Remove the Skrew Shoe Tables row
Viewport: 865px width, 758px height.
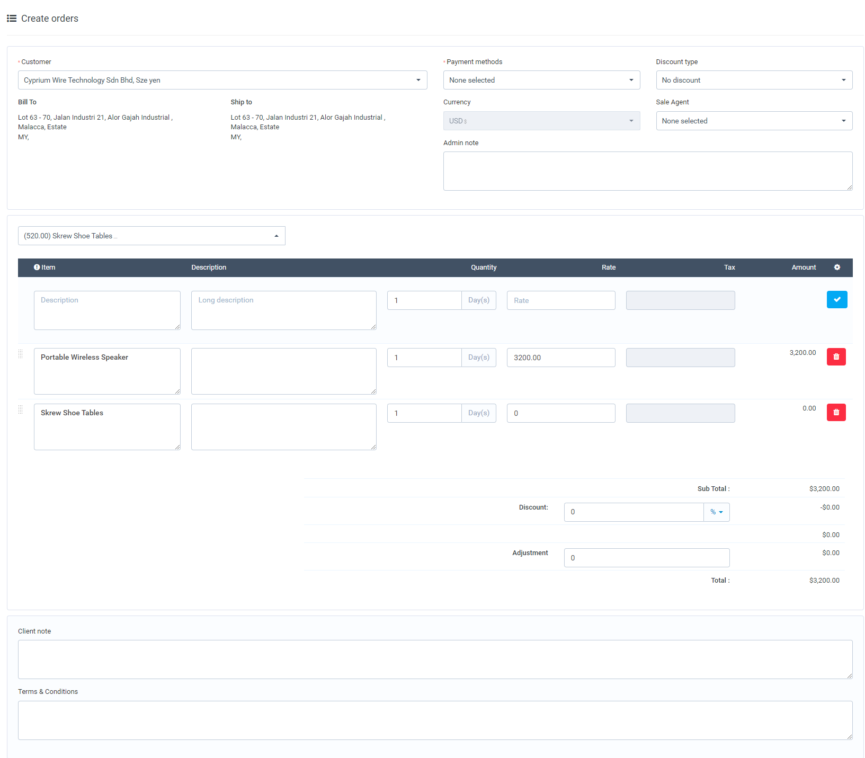point(836,412)
